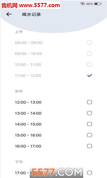Tick the 12:00 - 13:00 checkbox

tap(89, 102)
